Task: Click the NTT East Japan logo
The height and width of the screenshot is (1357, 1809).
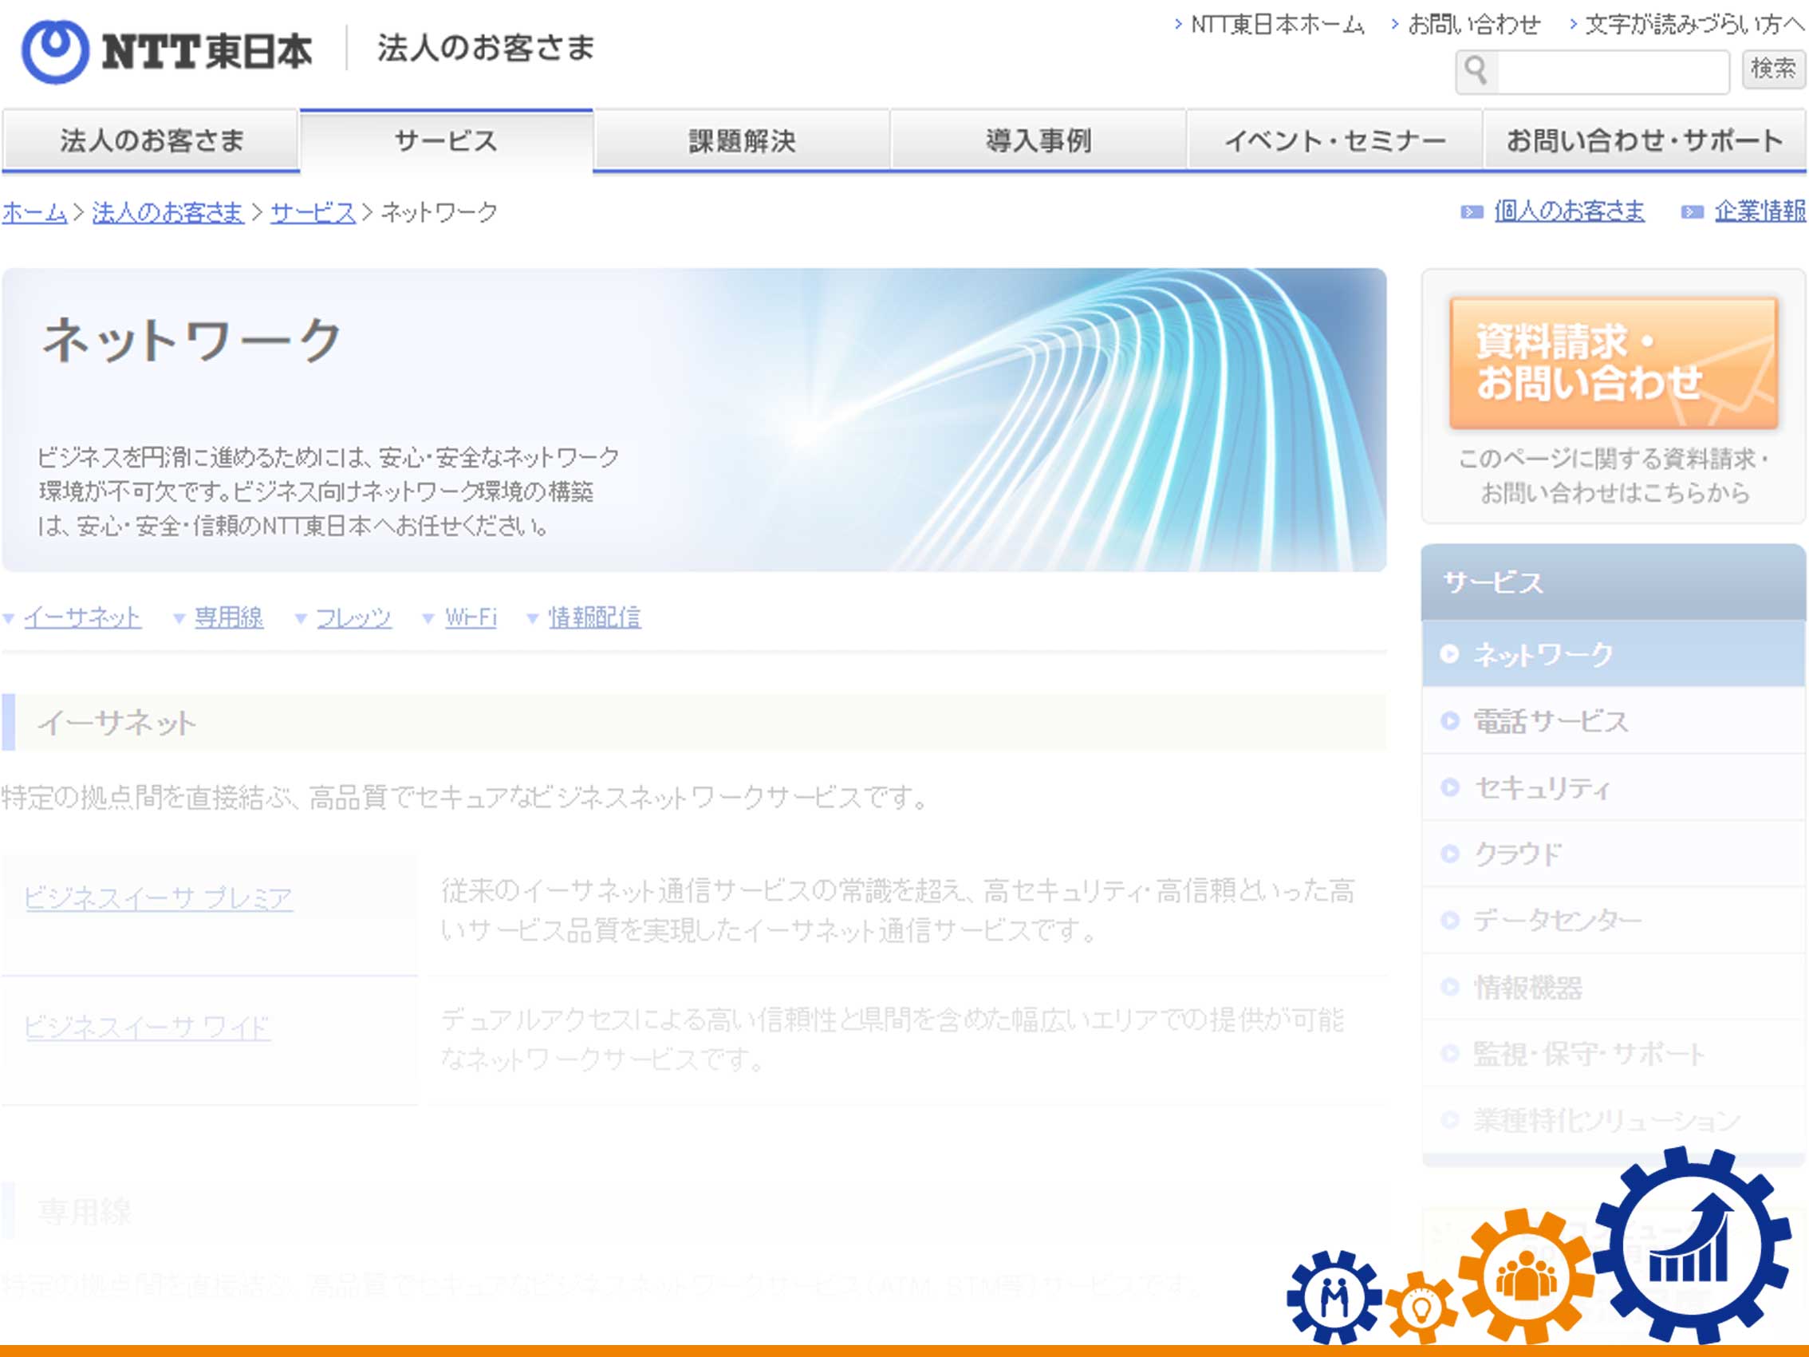Action: [x=166, y=51]
